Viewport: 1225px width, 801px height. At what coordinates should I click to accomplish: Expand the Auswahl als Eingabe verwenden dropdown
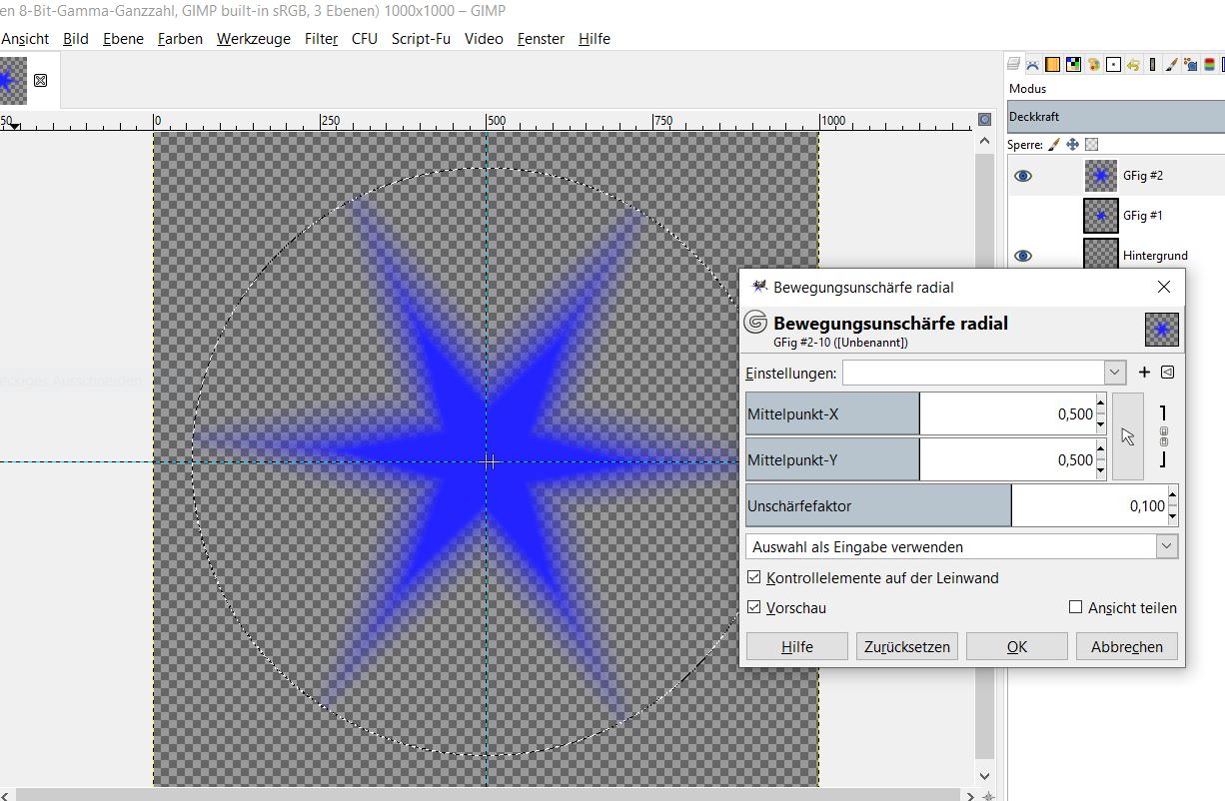(x=1166, y=546)
